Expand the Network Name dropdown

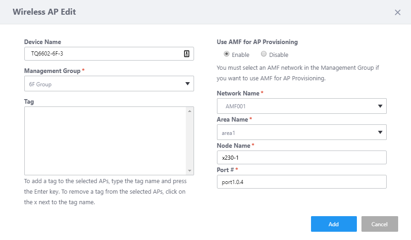302,106
